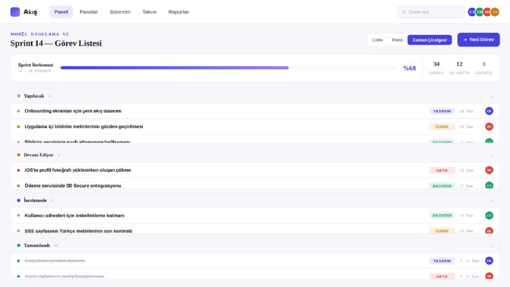
Task: Open the Görevler navigation tab
Action: [x=120, y=12]
